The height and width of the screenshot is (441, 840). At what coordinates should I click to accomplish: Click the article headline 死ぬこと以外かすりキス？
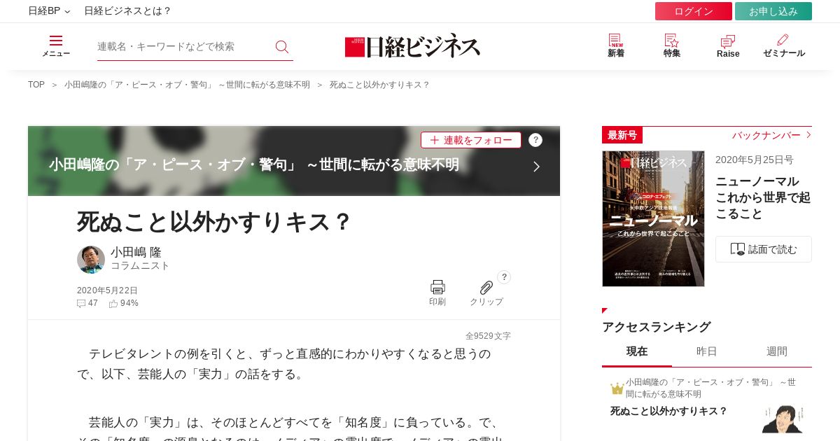[x=214, y=222]
